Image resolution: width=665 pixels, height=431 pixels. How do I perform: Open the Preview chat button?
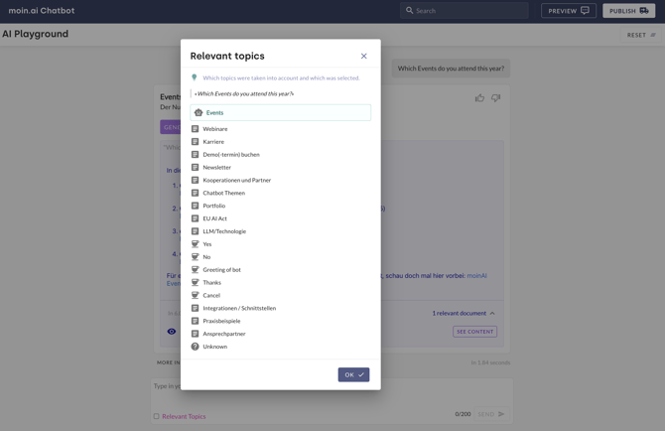(569, 11)
